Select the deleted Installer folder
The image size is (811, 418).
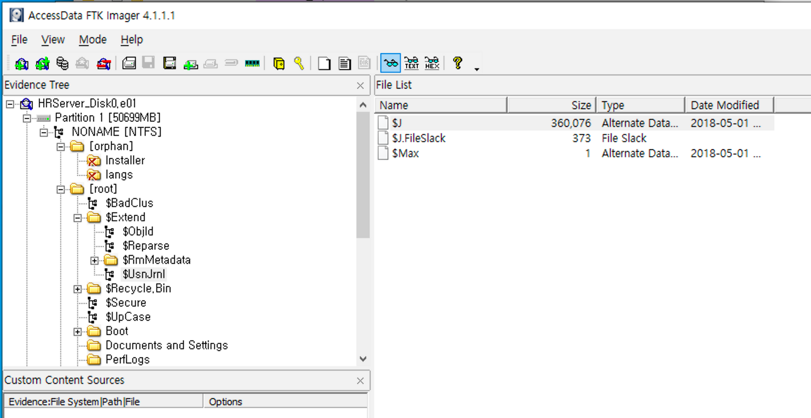(x=125, y=160)
